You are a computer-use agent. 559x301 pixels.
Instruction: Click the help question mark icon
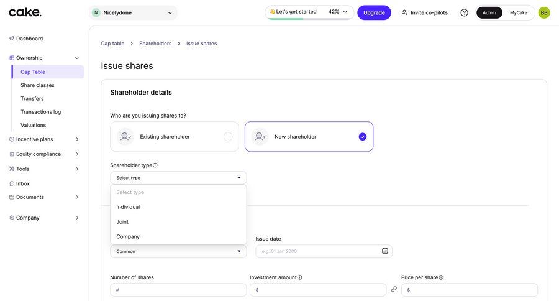pos(464,12)
